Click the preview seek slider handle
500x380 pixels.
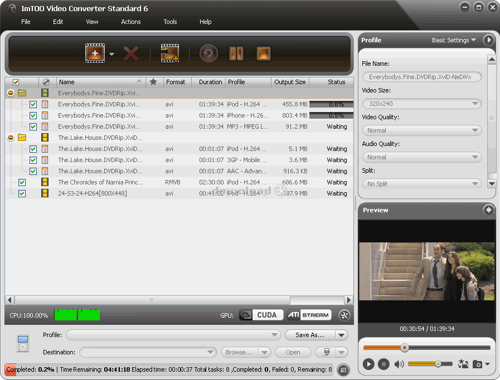click(405, 348)
